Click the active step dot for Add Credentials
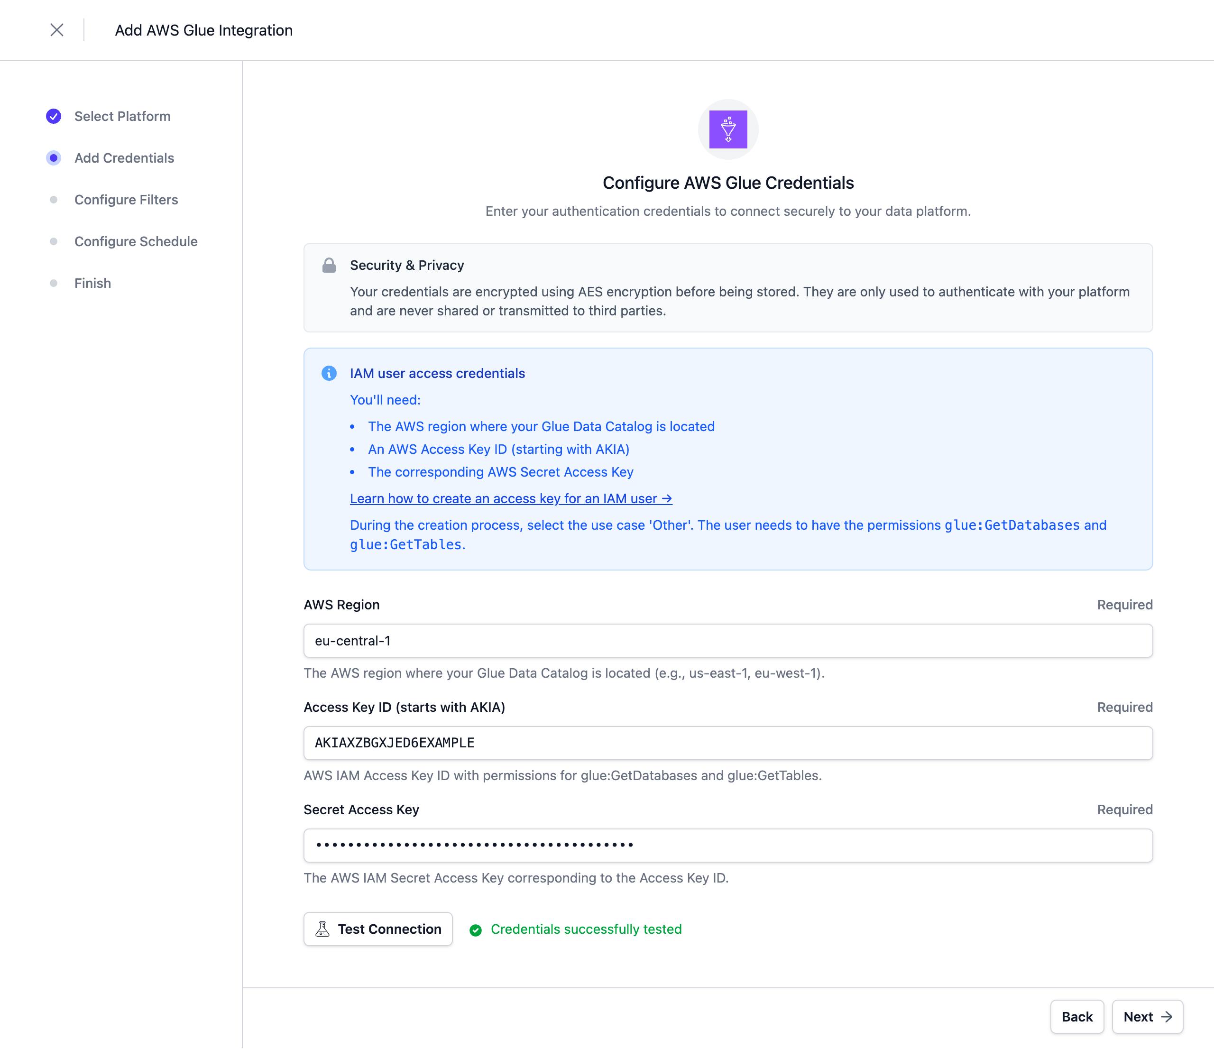This screenshot has height=1049, width=1214. tap(53, 158)
